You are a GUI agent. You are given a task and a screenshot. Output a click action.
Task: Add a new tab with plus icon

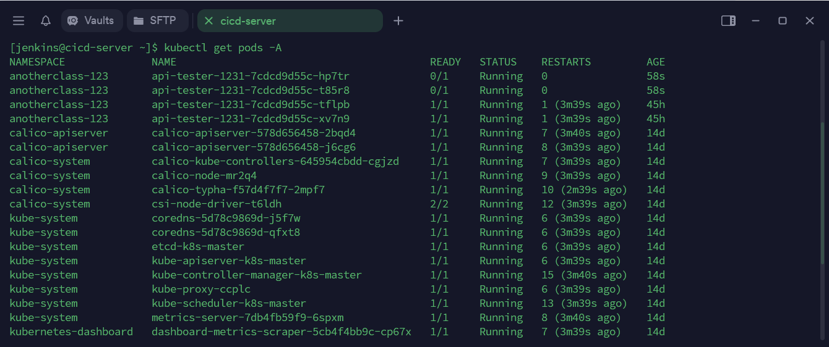[x=398, y=21]
